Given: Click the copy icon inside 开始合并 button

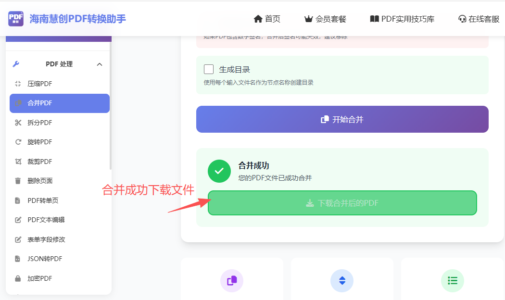Looking at the screenshot, I should pos(325,119).
